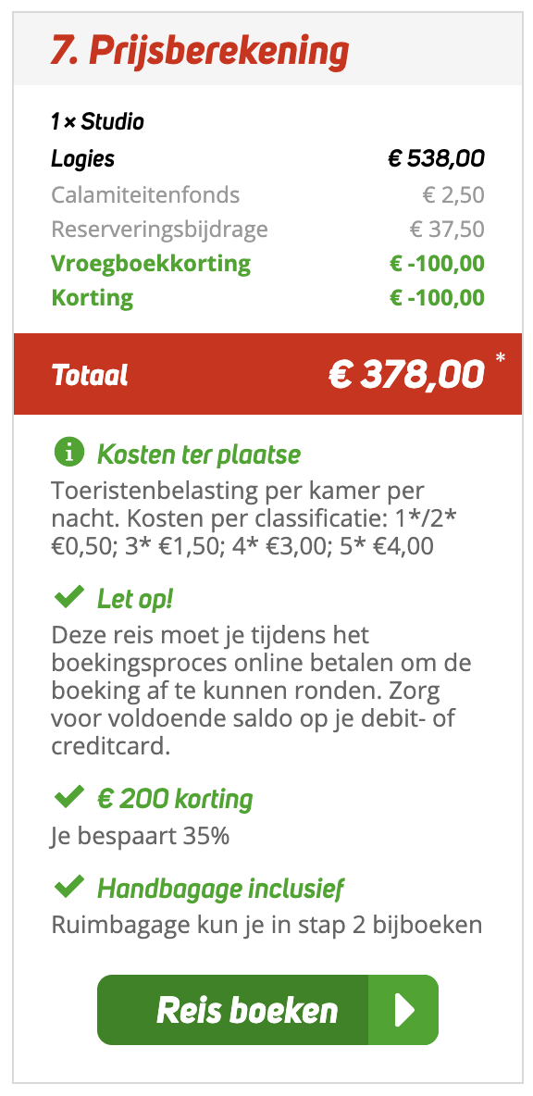Click the Logies price € 538,00
The width and height of the screenshot is (533, 1096).
(x=436, y=158)
